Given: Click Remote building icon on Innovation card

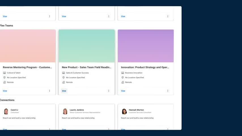Looking at the screenshot, I should [x=122, y=82].
